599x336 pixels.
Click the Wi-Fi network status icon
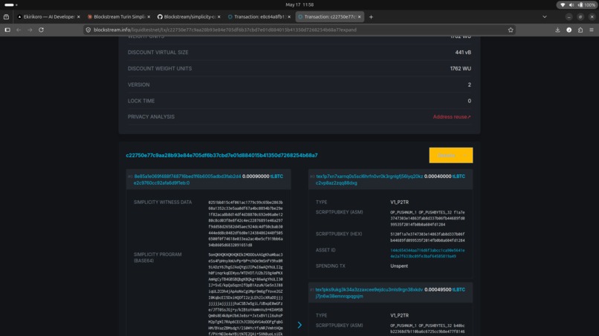pos(563,4)
